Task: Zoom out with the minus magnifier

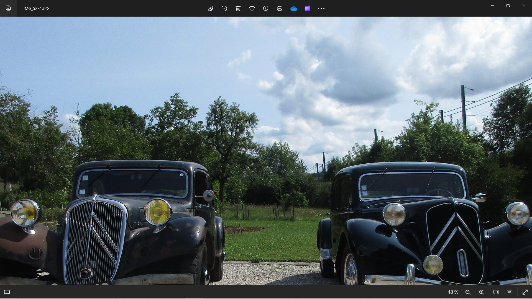Action: pos(468,292)
